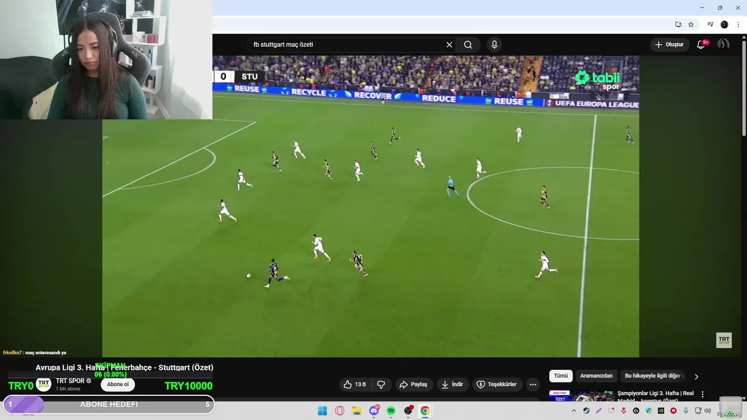Image resolution: width=747 pixels, height=420 pixels.
Task: Open the network tray icon
Action: [x=698, y=411]
